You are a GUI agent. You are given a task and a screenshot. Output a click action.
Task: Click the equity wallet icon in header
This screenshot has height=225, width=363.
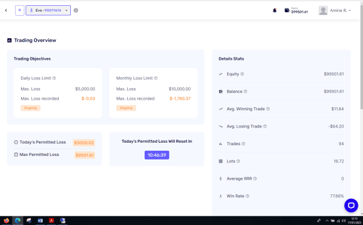pos(287,10)
